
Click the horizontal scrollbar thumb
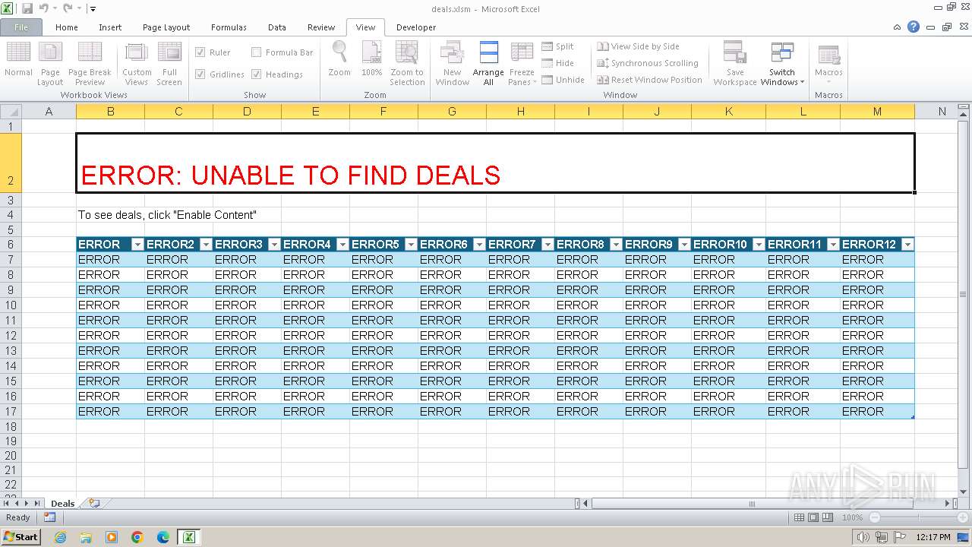[752, 503]
